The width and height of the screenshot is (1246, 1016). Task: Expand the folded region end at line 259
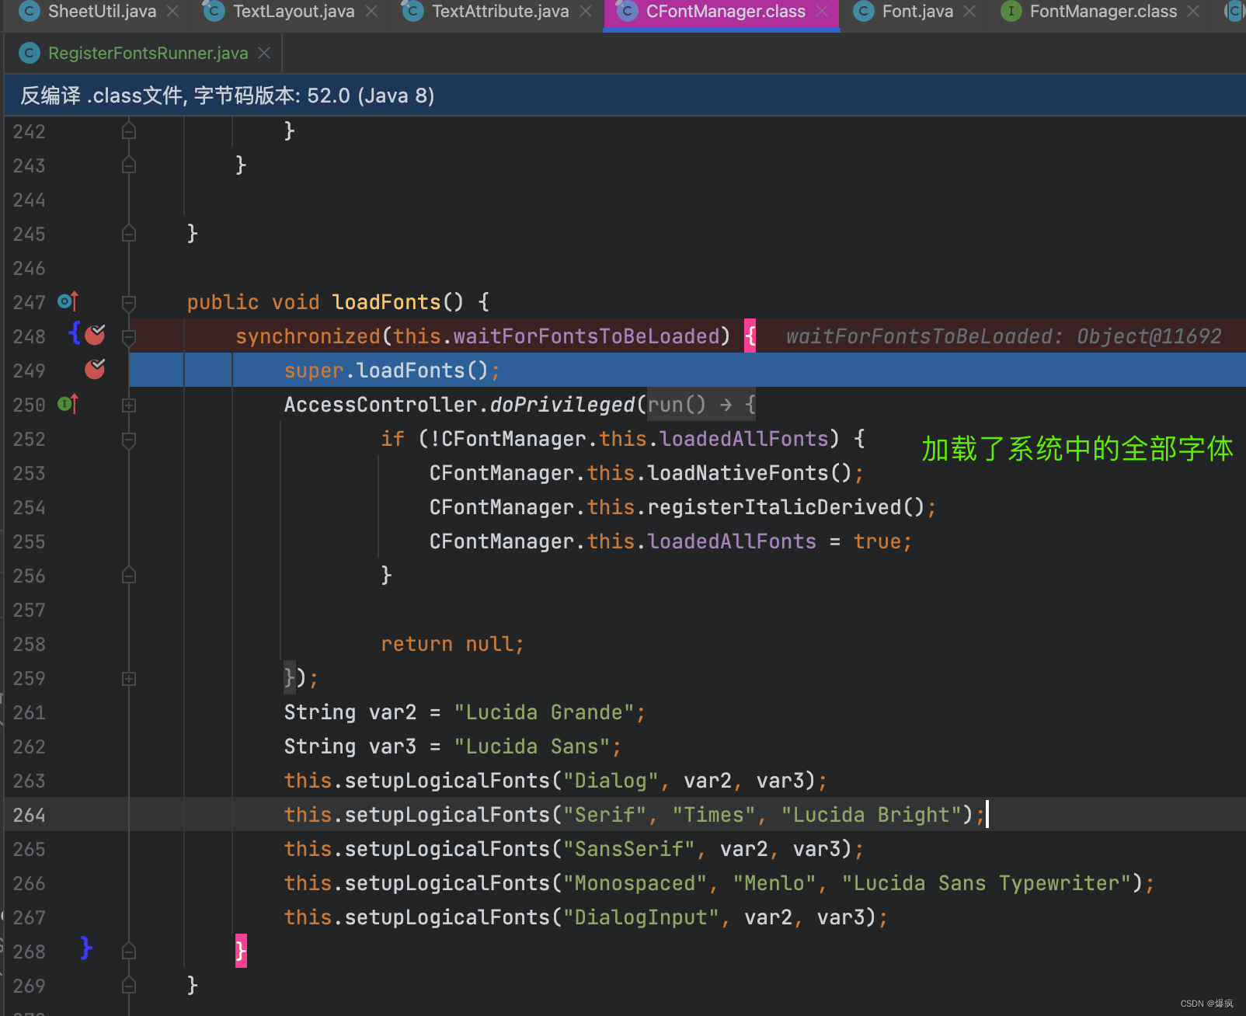click(x=129, y=678)
